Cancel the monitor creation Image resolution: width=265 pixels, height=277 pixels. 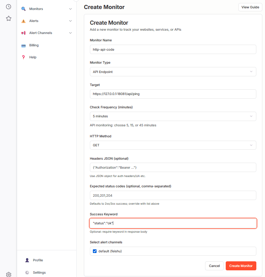point(214,266)
